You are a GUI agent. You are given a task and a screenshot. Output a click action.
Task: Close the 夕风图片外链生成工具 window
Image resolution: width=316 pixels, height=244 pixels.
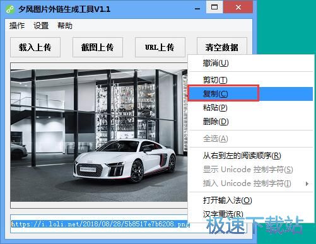coord(238,7)
